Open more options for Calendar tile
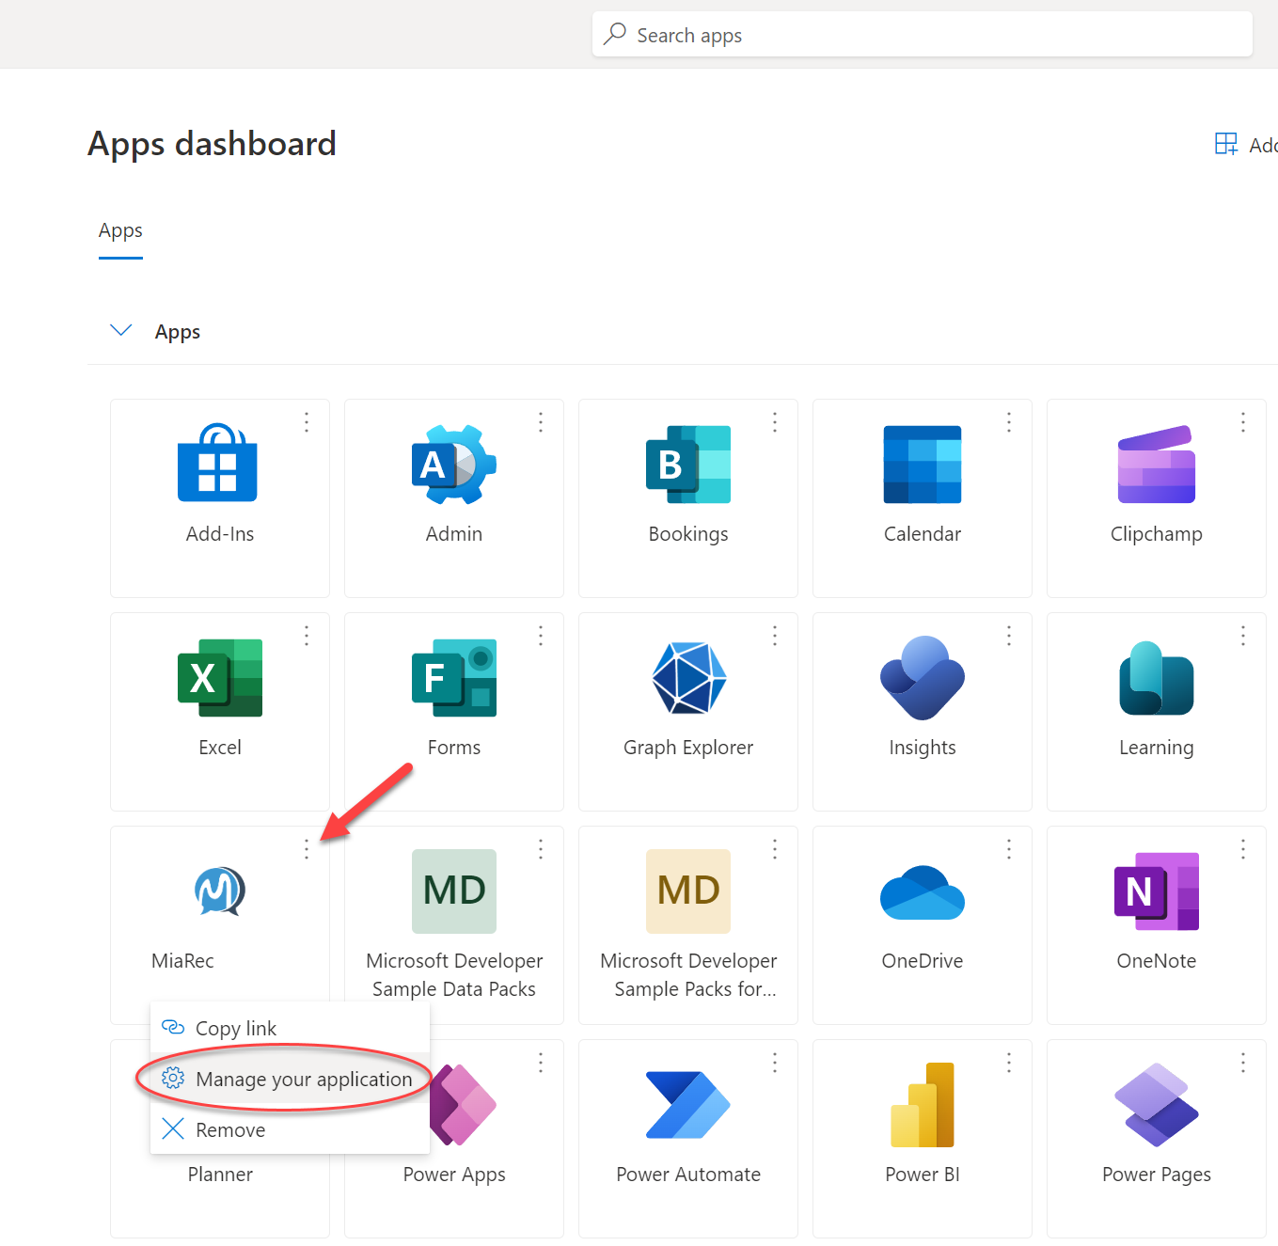1278x1246 pixels. coord(1009,422)
